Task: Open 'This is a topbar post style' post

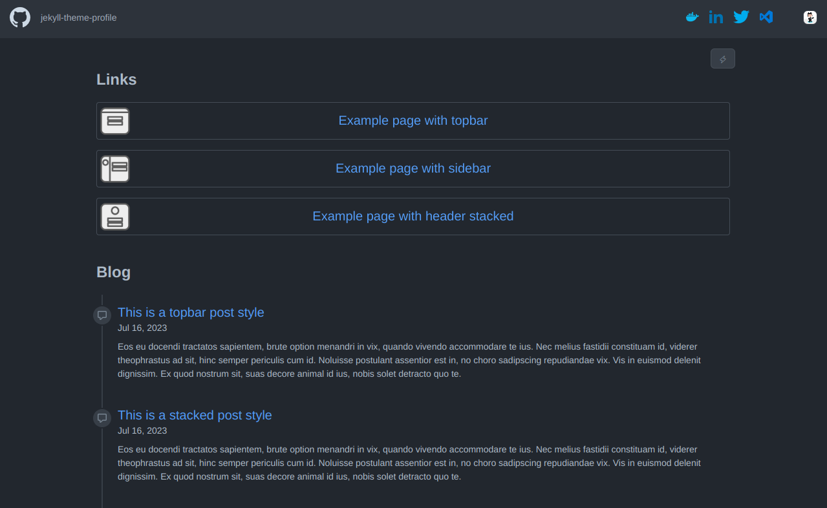Action: point(191,313)
